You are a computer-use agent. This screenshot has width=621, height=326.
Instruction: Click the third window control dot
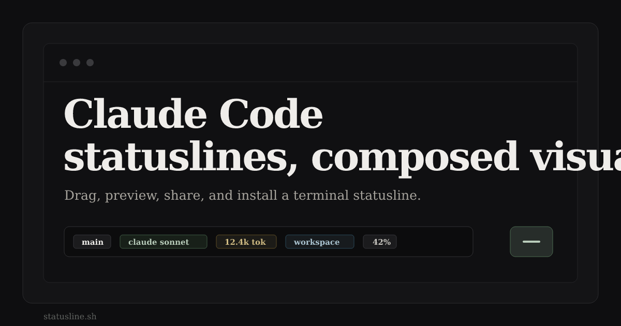click(x=90, y=63)
